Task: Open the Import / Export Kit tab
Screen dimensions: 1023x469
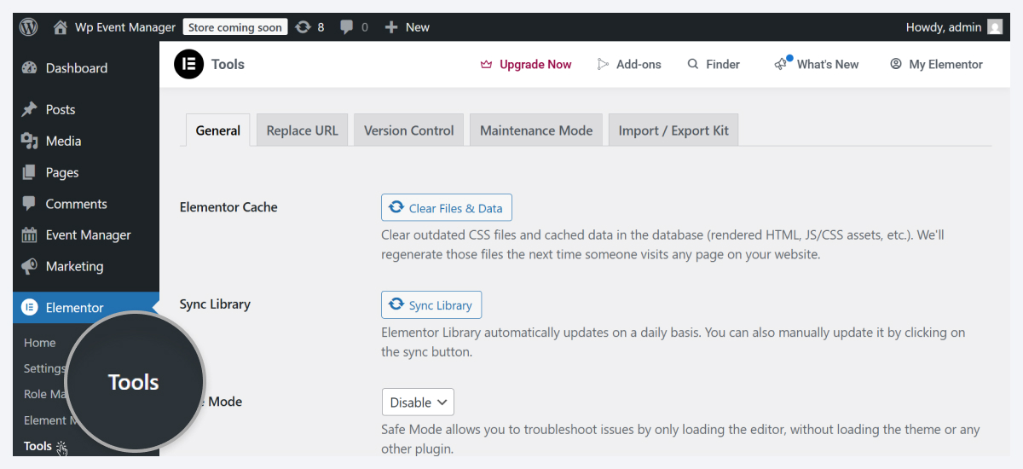Action: point(673,130)
